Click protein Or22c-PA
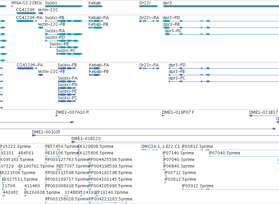The width and height of the screenshot is (279, 204). coord(149,65)
